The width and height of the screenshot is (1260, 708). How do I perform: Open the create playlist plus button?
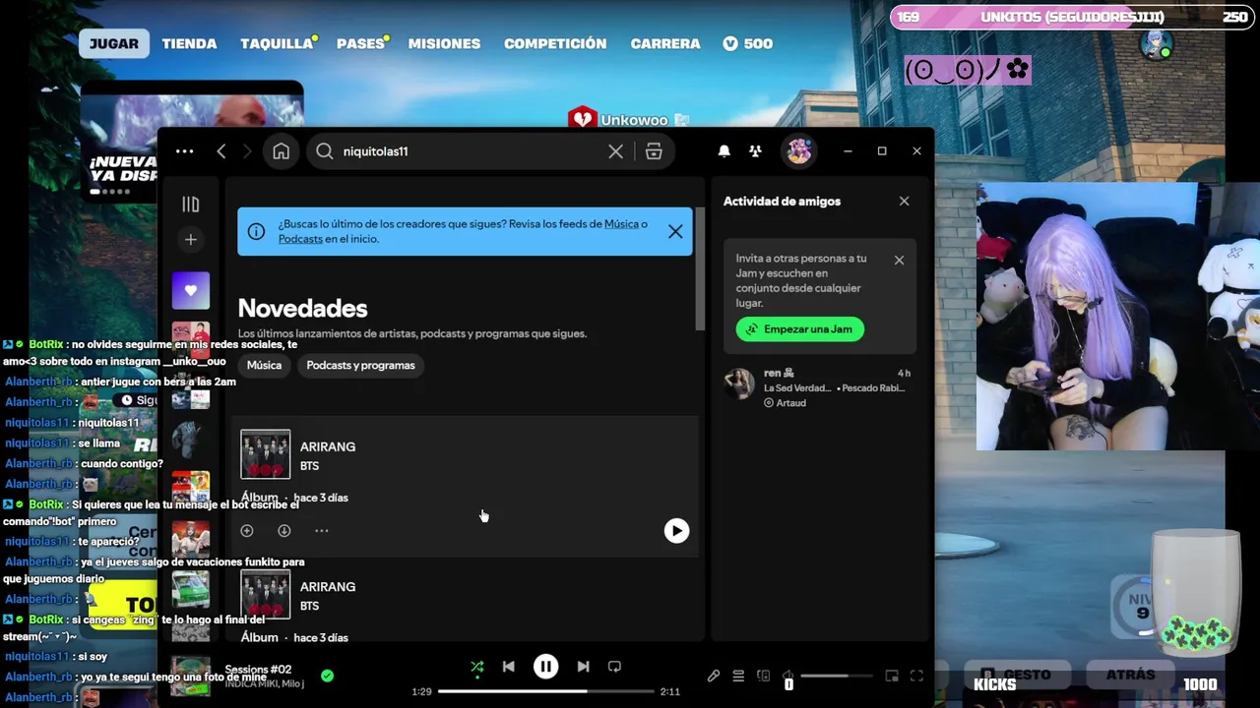coord(191,239)
